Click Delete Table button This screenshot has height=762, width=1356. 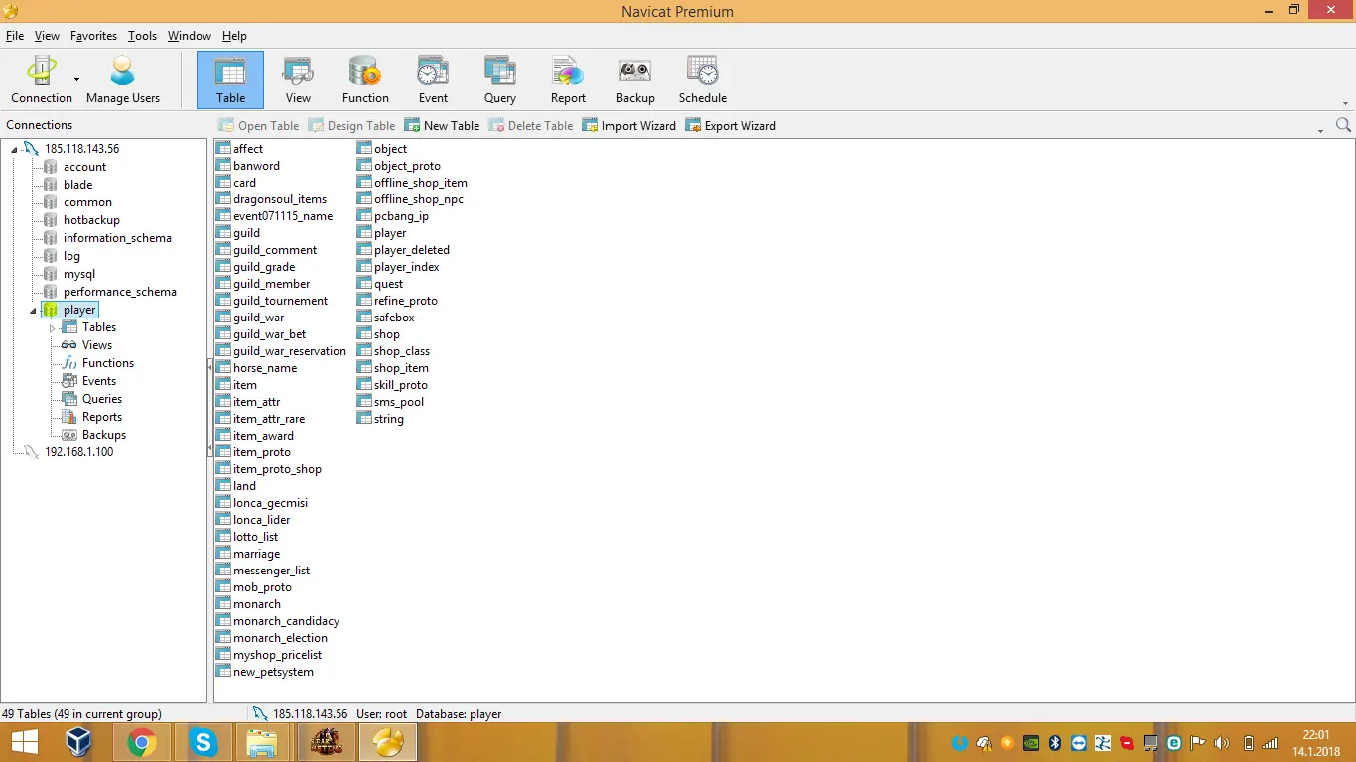coord(530,126)
